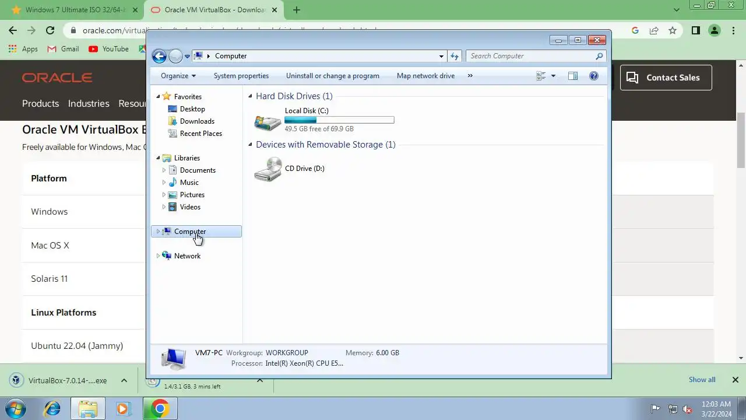Change your view icon in Explorer
Screen dimensions: 746x420
(541, 76)
